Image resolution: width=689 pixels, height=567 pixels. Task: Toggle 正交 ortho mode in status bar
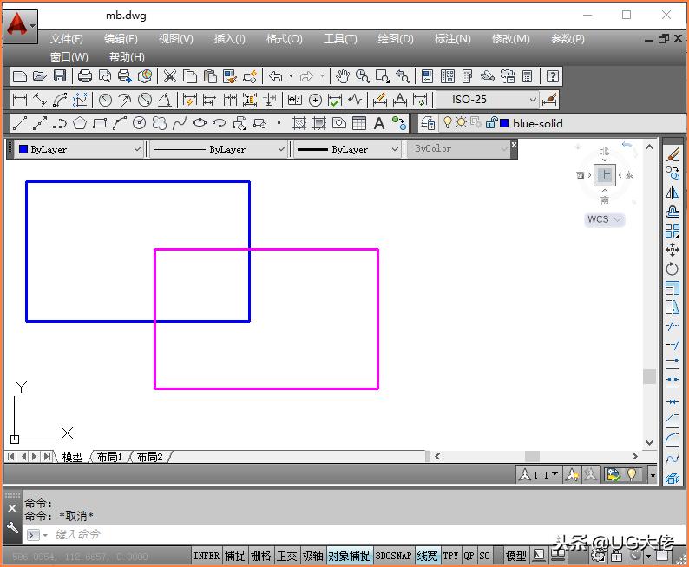pos(286,556)
